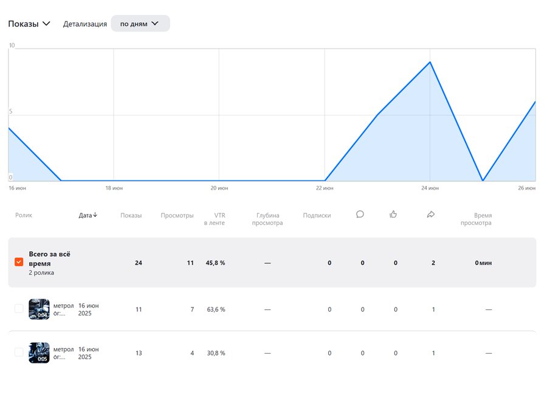Viewport: 547px width, 395px height.
Task: Open the 0:04 duration video thumbnail
Action: tap(39, 309)
